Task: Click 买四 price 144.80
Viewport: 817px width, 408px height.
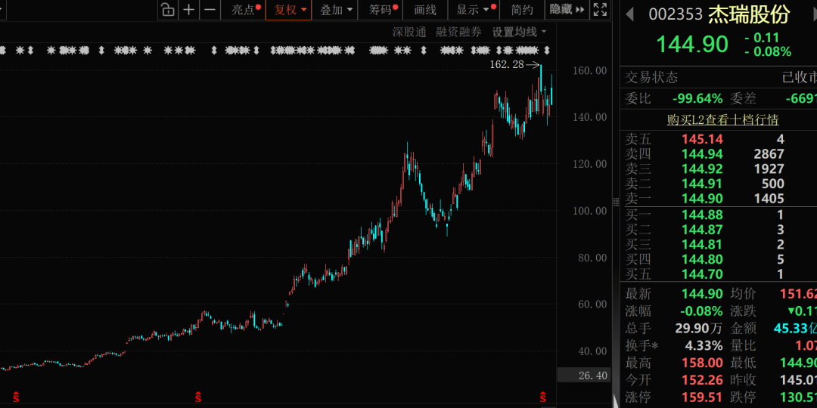Action: (702, 259)
